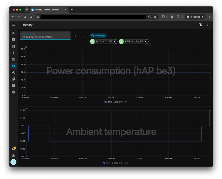The width and height of the screenshot is (222, 179).
Task: Open the Logbook list icon in sidebar
Action: click(14, 59)
